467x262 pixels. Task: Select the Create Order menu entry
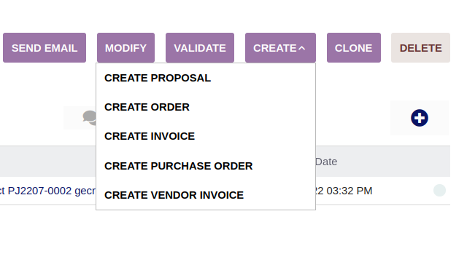click(x=147, y=107)
